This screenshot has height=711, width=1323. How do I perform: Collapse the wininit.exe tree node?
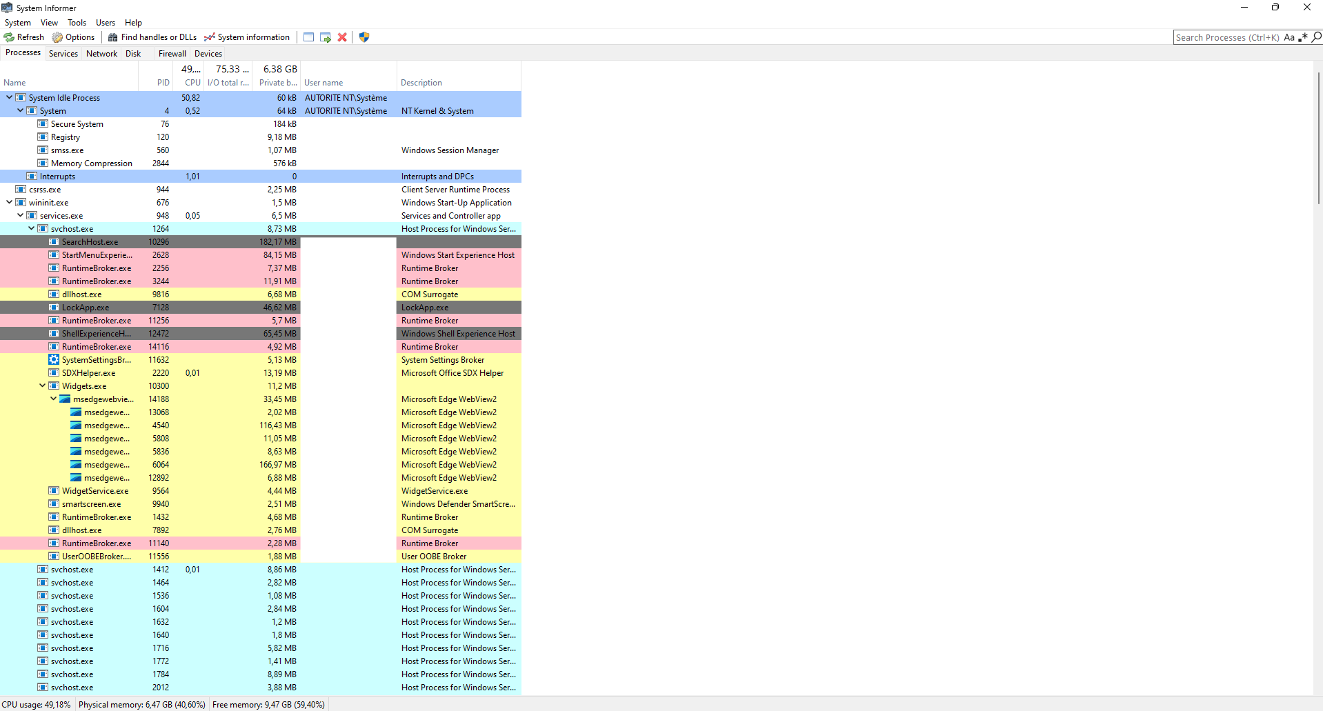tap(9, 203)
